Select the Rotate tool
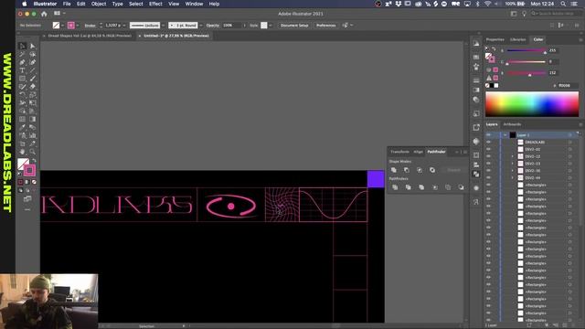The height and width of the screenshot is (329, 585). pyautogui.click(x=22, y=95)
